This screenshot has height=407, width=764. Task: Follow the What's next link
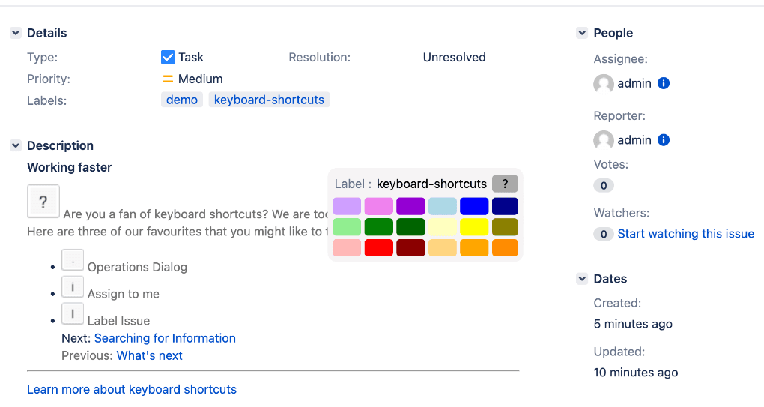tap(150, 355)
